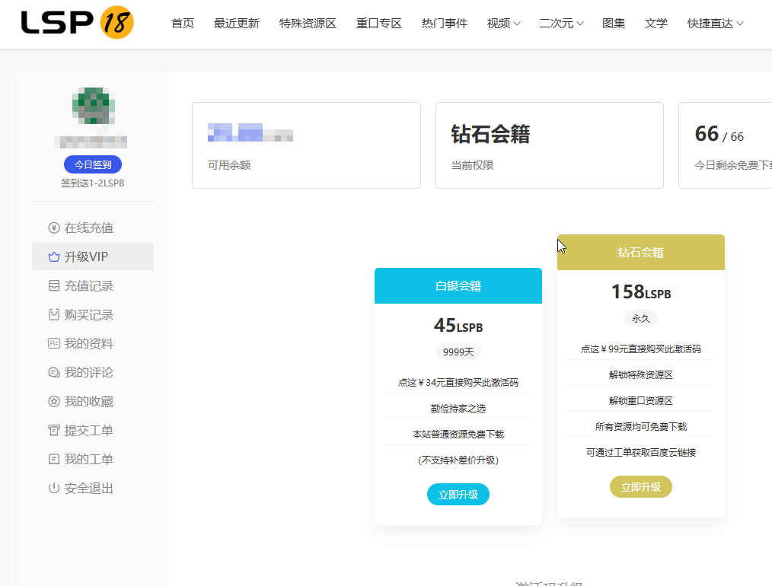The height and width of the screenshot is (586, 772).
Task: Go to the 首页 nav item
Action: coord(183,23)
